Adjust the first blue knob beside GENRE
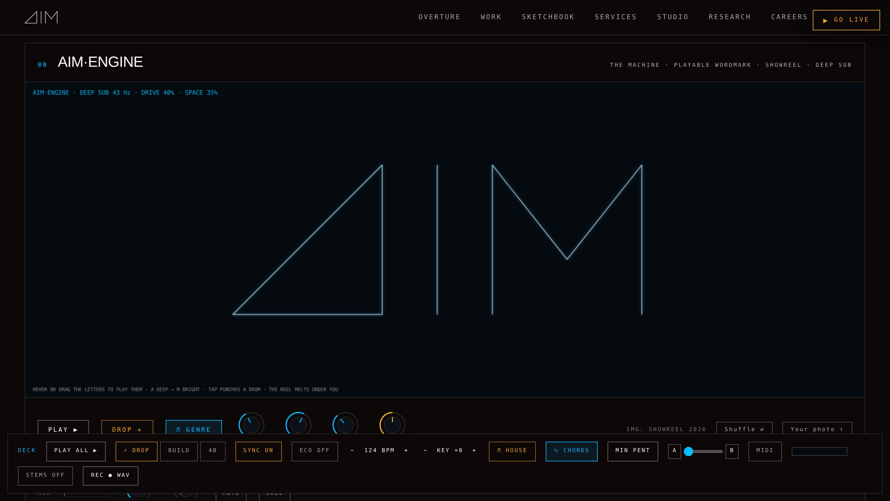This screenshot has width=890, height=501. 251,424
